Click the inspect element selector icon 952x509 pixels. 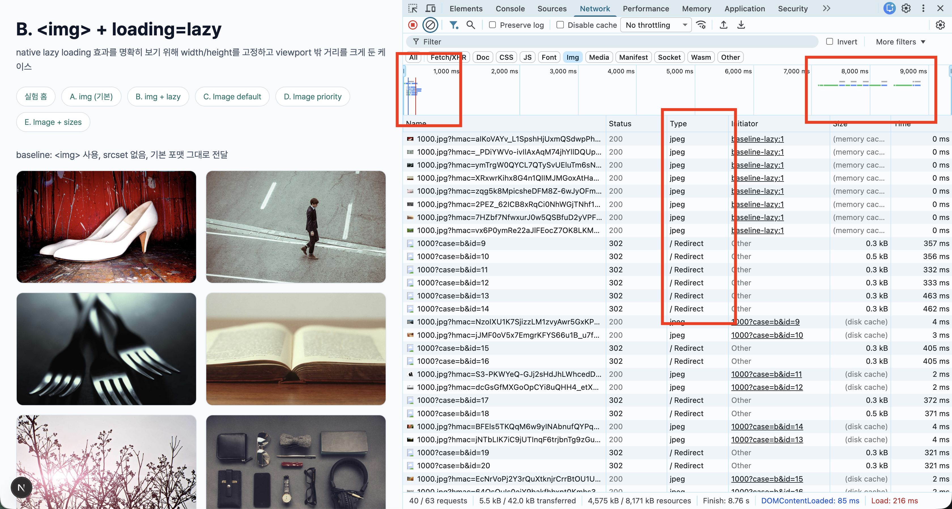pos(413,8)
